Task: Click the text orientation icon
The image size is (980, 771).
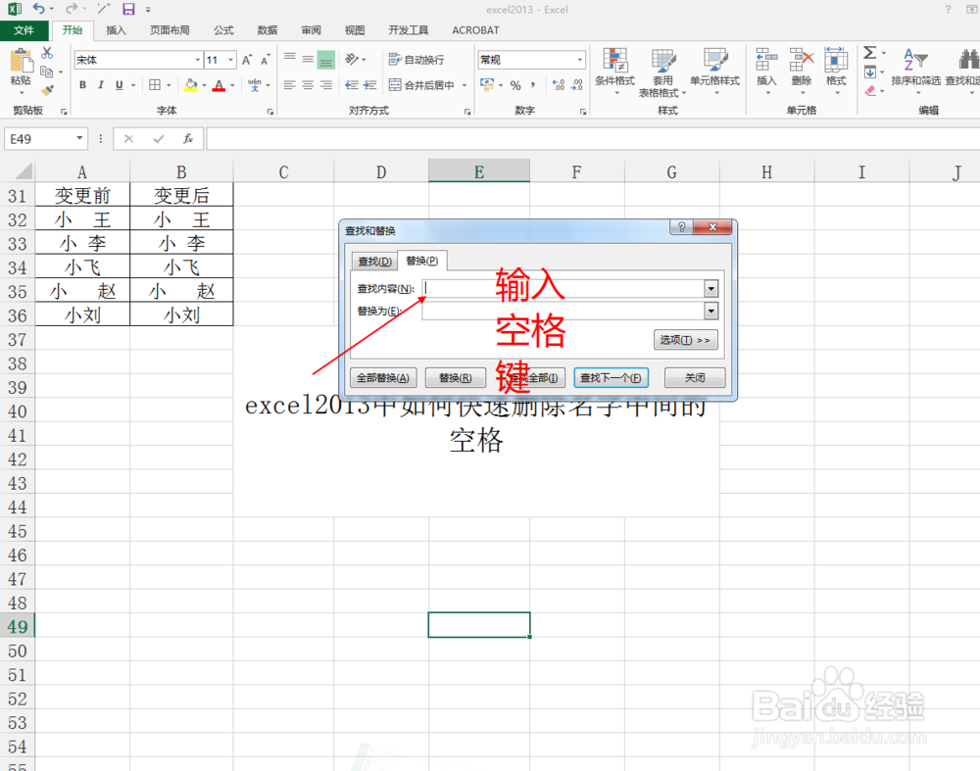Action: [x=353, y=60]
